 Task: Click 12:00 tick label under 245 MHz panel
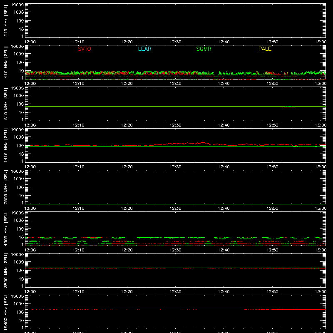30,42
